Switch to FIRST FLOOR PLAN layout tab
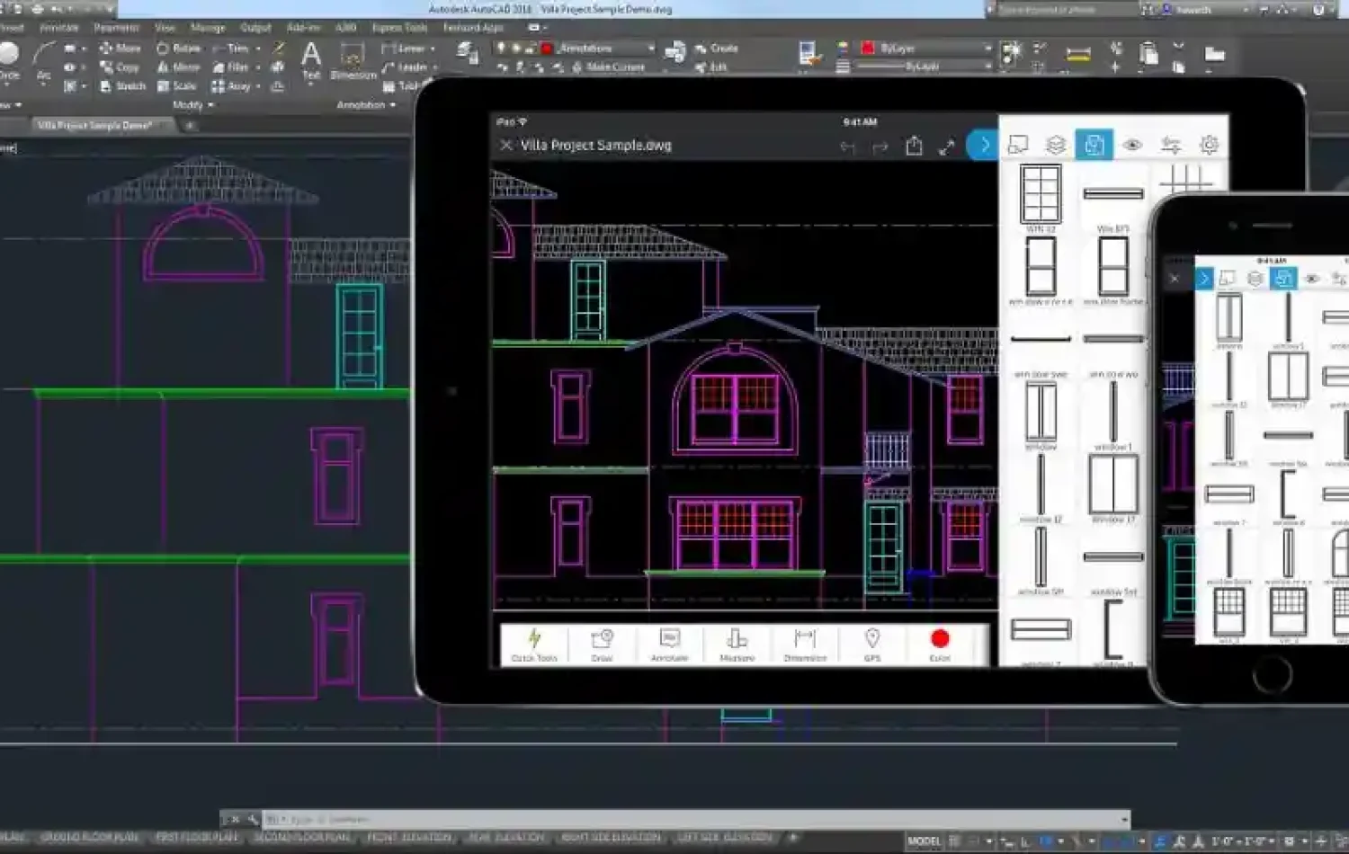Screen dimensions: 1349x854 tap(197, 837)
